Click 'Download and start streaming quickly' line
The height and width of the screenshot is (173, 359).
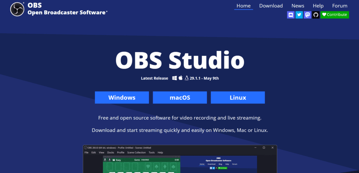180,131
